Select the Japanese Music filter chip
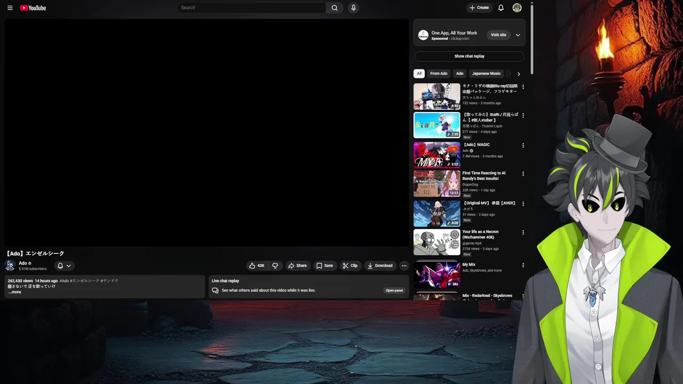Screen dimensions: 683x384 point(486,74)
